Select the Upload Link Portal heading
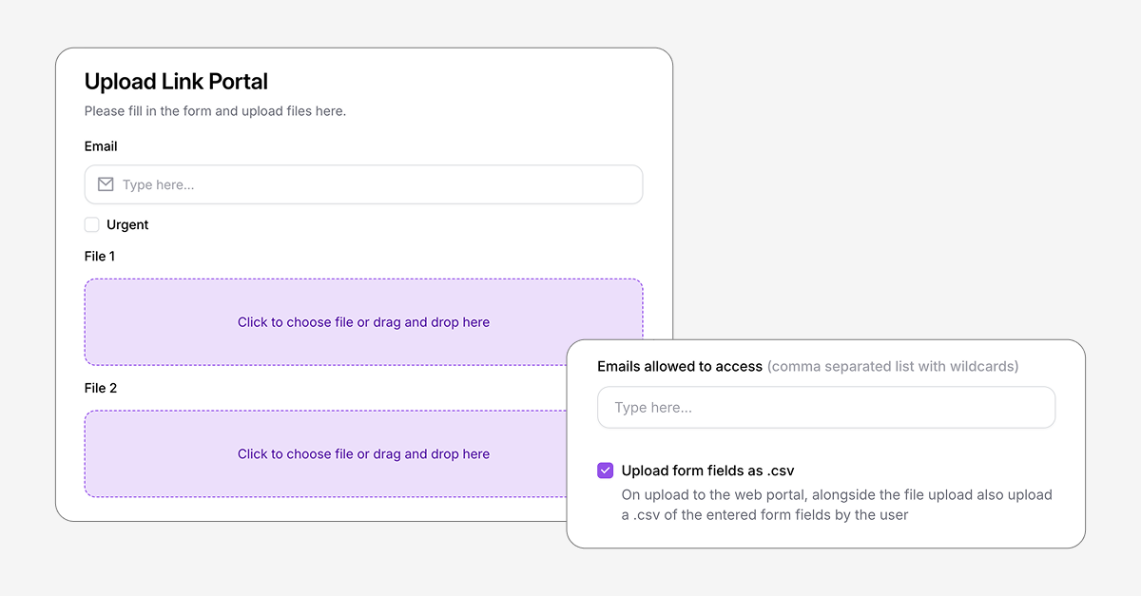The width and height of the screenshot is (1141, 596). [175, 82]
